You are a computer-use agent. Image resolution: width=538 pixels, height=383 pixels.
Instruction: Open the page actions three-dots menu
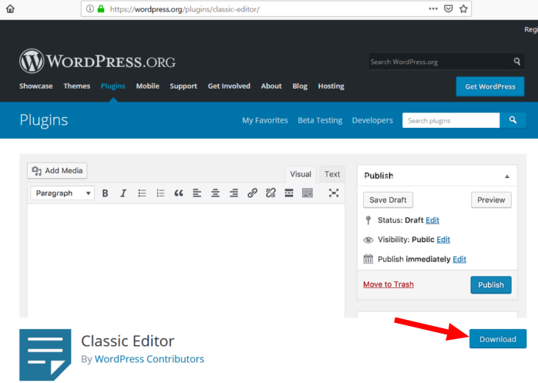433,9
